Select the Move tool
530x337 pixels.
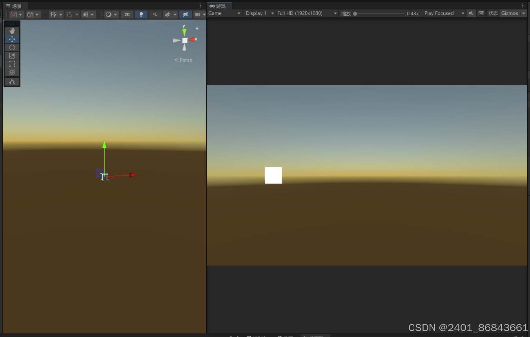point(12,39)
